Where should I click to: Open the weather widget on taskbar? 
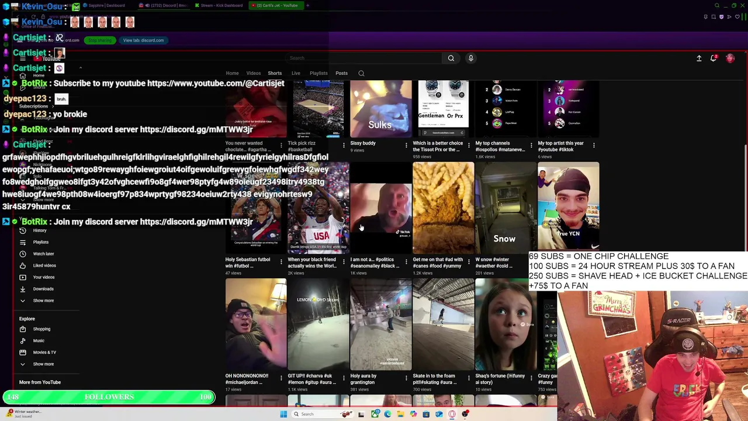click(23, 414)
